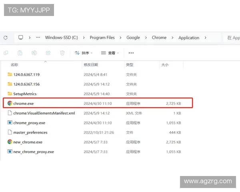Select the Chrome icon of chrome.exe
Viewport: 240px width, 192px height.
click(x=10, y=103)
